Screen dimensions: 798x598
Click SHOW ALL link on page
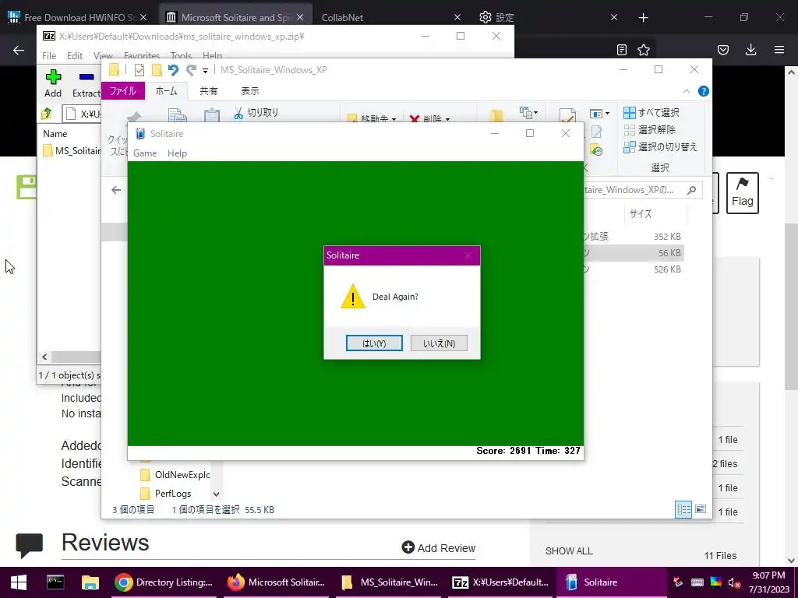coord(569,551)
